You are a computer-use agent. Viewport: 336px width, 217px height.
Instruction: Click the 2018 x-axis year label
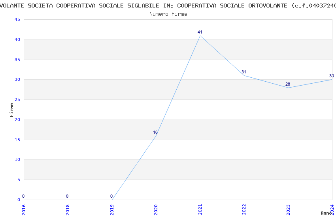pyautogui.click(x=68, y=210)
